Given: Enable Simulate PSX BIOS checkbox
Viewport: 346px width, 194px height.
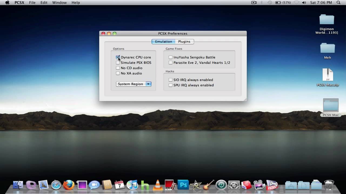Looking at the screenshot, I should pyautogui.click(x=118, y=63).
